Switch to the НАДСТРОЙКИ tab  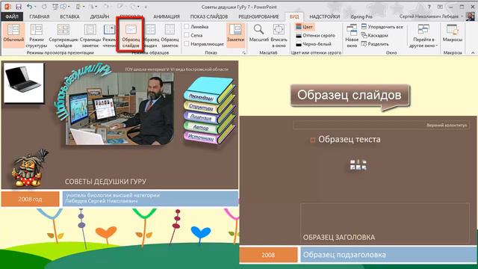pyautogui.click(x=325, y=16)
